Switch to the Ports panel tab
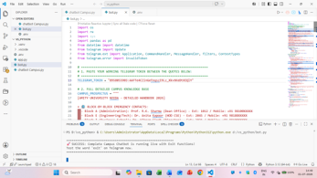This screenshot has height=178, width=317. coord(151,124)
